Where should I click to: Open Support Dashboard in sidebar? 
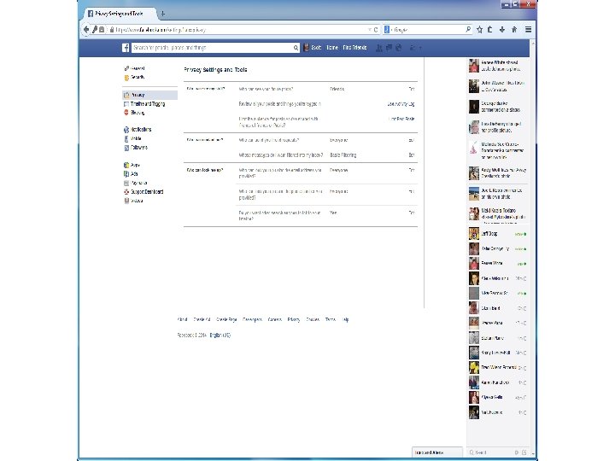pos(143,192)
